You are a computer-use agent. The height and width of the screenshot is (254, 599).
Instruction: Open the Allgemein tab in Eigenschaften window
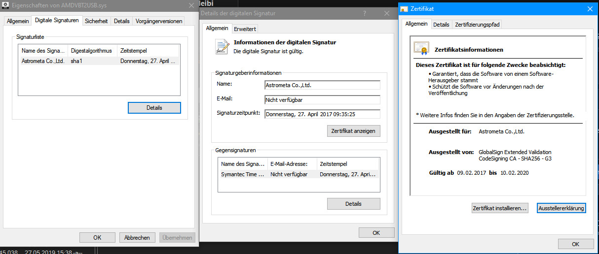(17, 21)
